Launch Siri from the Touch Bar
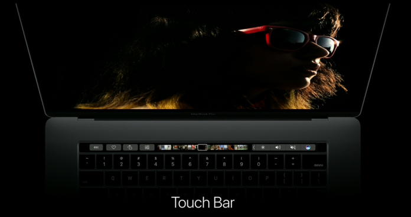 (308, 147)
